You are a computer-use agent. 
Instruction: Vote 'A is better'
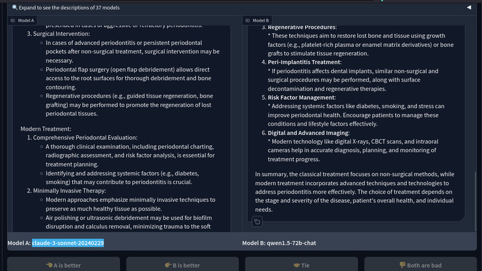[63, 265]
